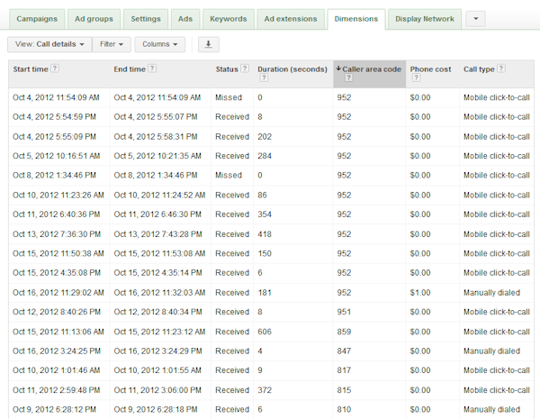Sort by Start time column header

pos(31,69)
